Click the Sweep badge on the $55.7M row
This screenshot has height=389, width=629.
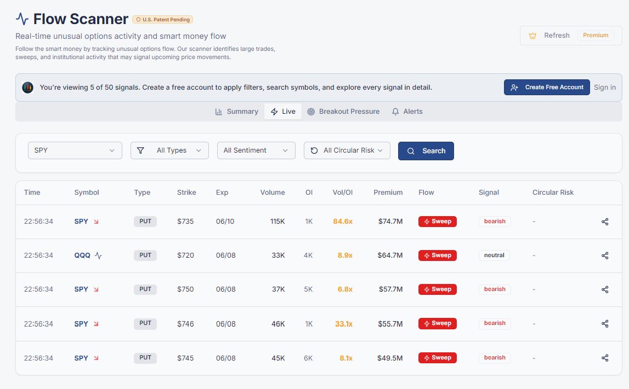tap(437, 323)
